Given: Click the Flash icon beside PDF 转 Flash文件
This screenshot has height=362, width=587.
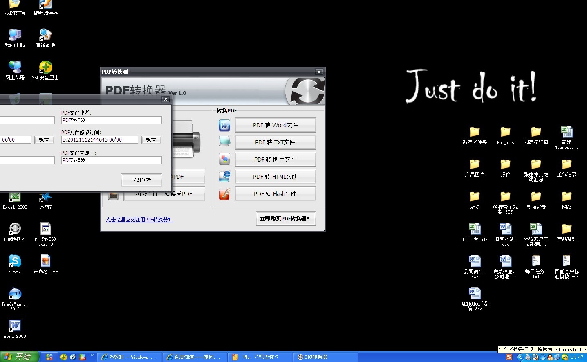Looking at the screenshot, I should [224, 194].
